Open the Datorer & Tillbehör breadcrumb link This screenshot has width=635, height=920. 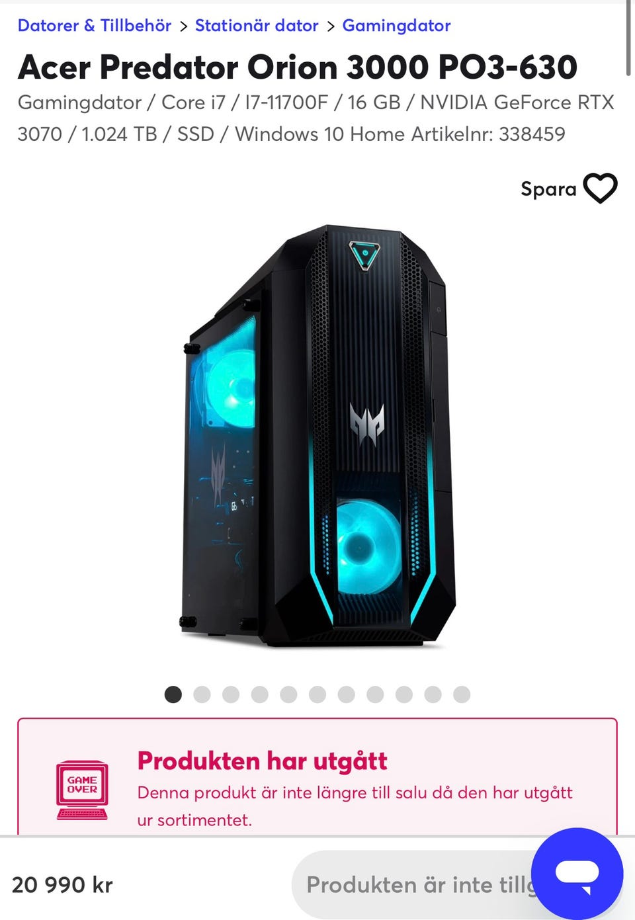click(94, 26)
